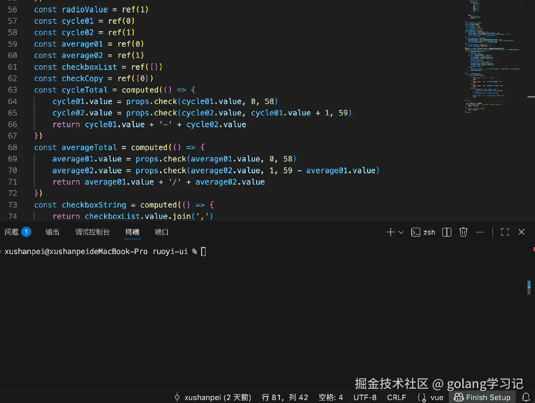This screenshot has width=535, height=403.
Task: Click 'checkboxString' variable name on line 73
Action: (94, 205)
